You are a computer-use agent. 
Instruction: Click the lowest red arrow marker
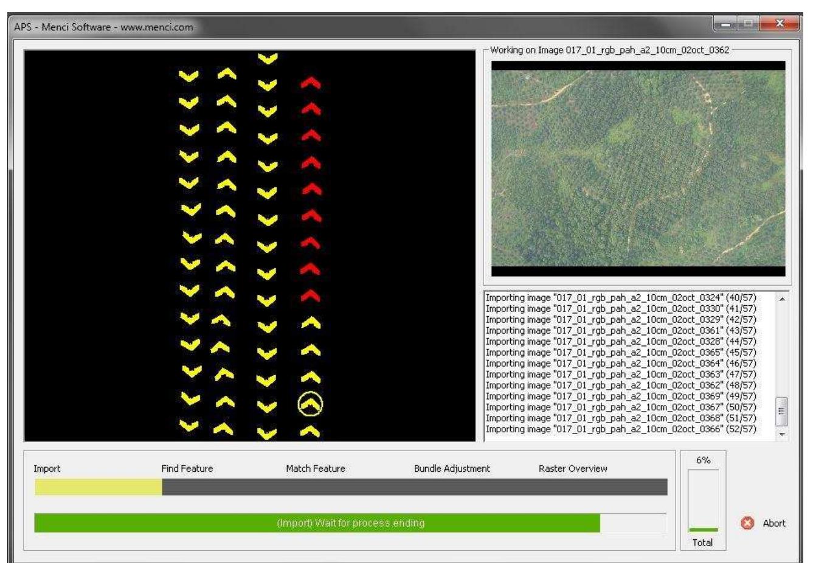pyautogui.click(x=311, y=296)
